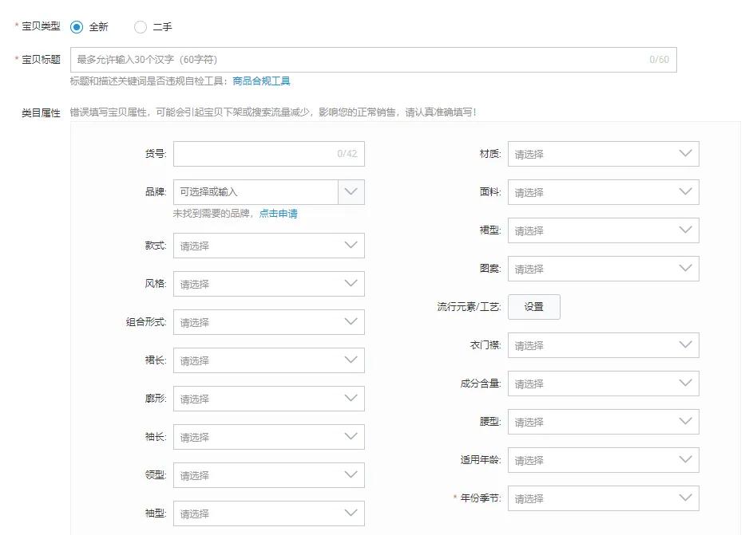Open the 组合形式 dropdown
Viewport: 745px width, 535px height.
point(269,321)
